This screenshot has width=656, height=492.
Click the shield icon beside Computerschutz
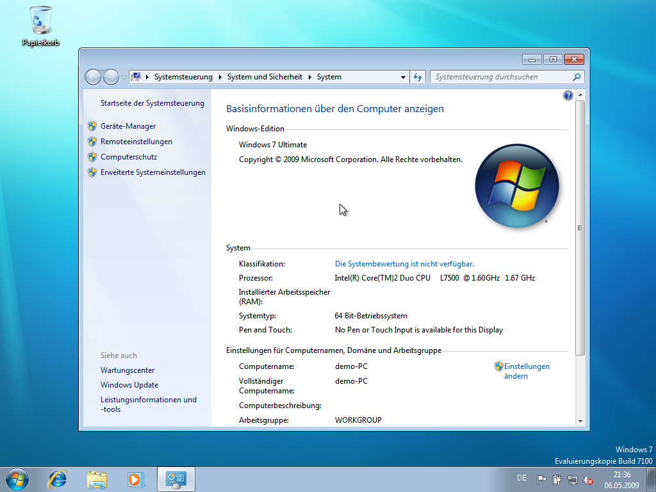click(x=92, y=157)
